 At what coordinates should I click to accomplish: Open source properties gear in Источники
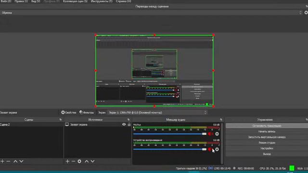click(79, 161)
